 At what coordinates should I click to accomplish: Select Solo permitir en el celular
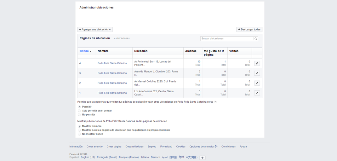(x=79, y=111)
